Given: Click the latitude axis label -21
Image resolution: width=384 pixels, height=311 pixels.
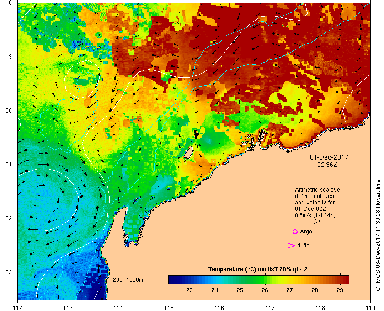Looking at the screenshot, I should (x=6, y=165).
